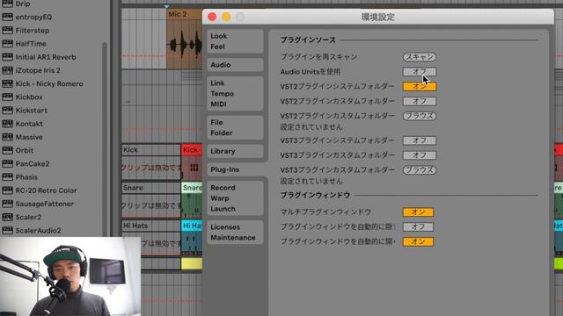Toggle VST2 plug-in custom folder off switch
Screen dimensions: 563x316
coord(419,101)
